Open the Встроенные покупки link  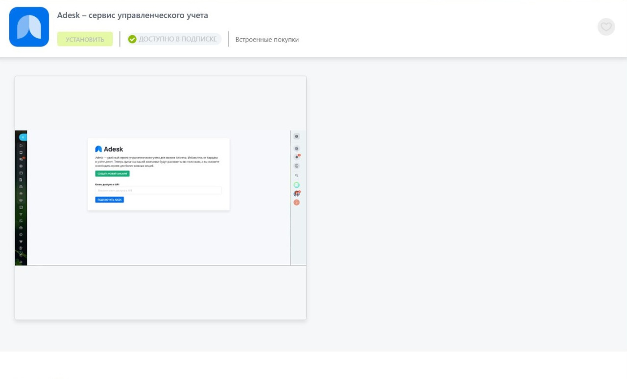click(267, 40)
